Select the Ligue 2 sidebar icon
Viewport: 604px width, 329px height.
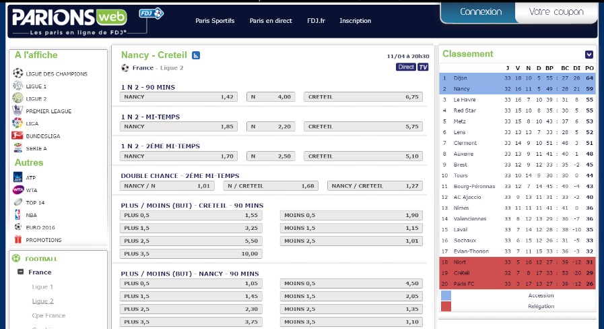tap(18, 98)
